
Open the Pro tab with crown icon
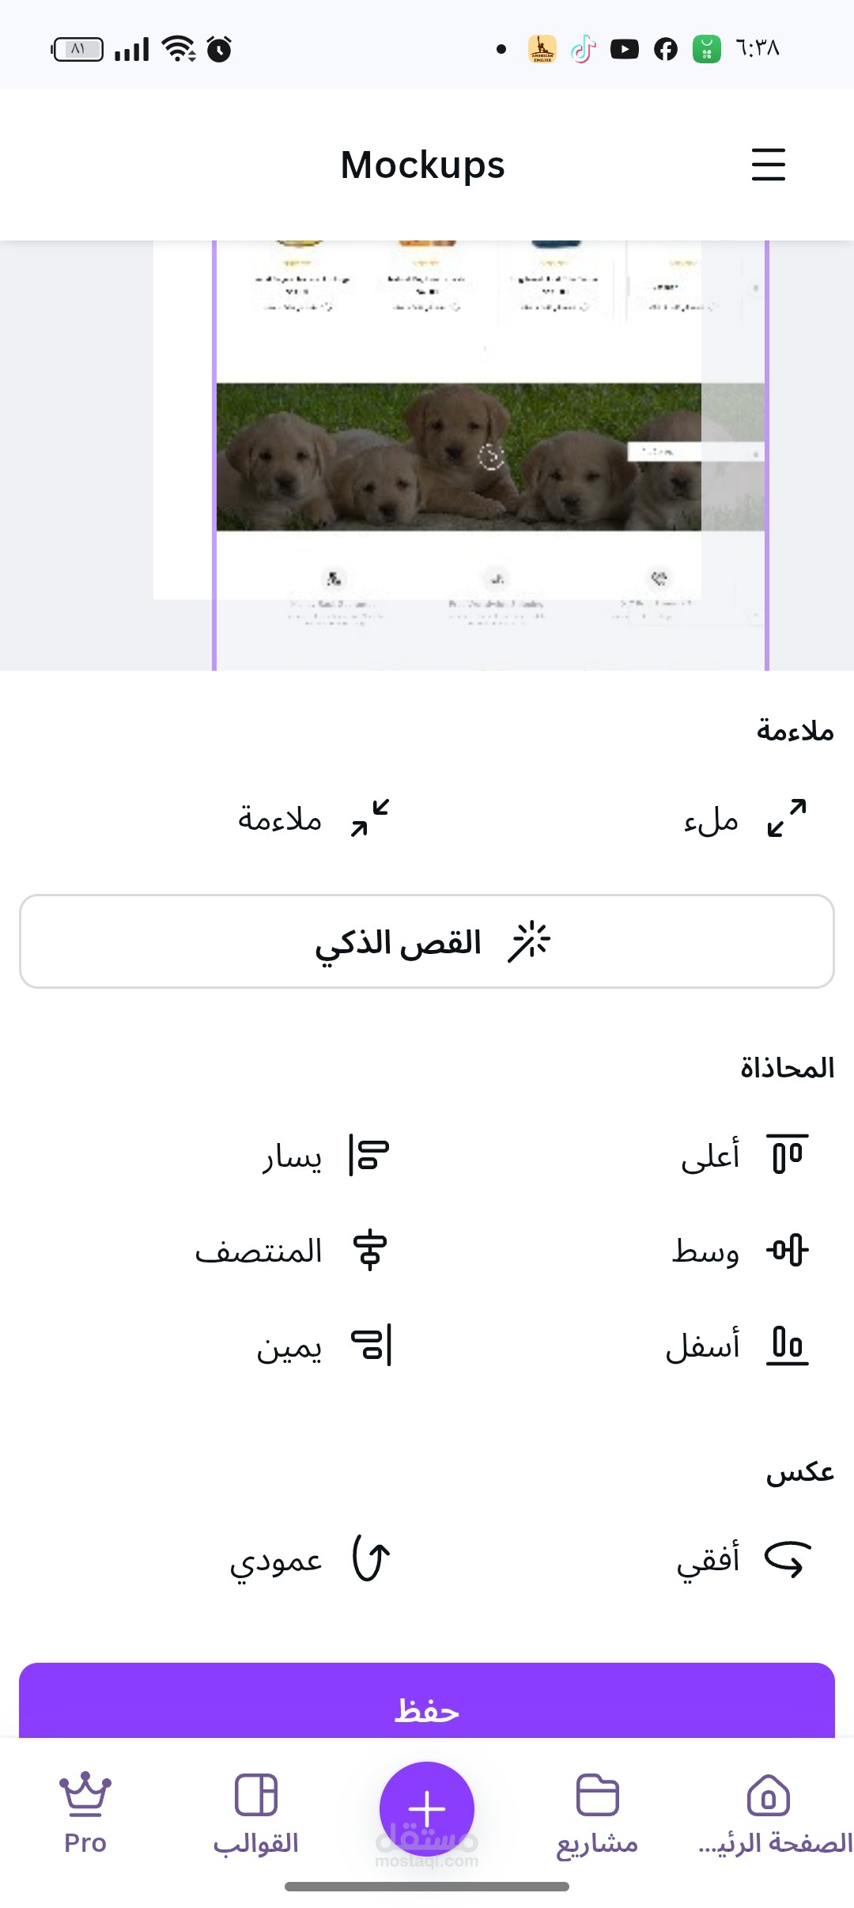pos(85,1811)
